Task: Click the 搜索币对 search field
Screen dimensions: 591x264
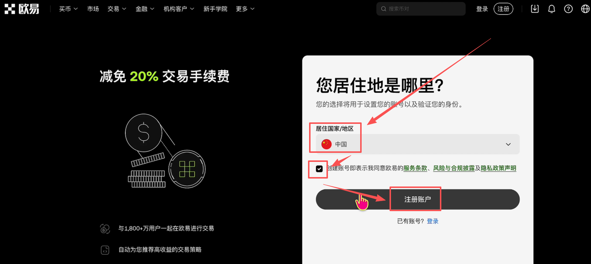Action: point(421,9)
